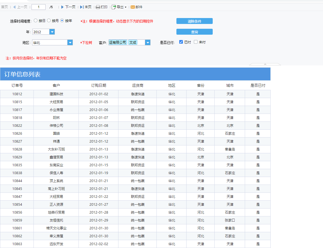This screenshot has width=323, height=248.
Task: Open the 年 dropdown showing 2012
Action: [52, 32]
